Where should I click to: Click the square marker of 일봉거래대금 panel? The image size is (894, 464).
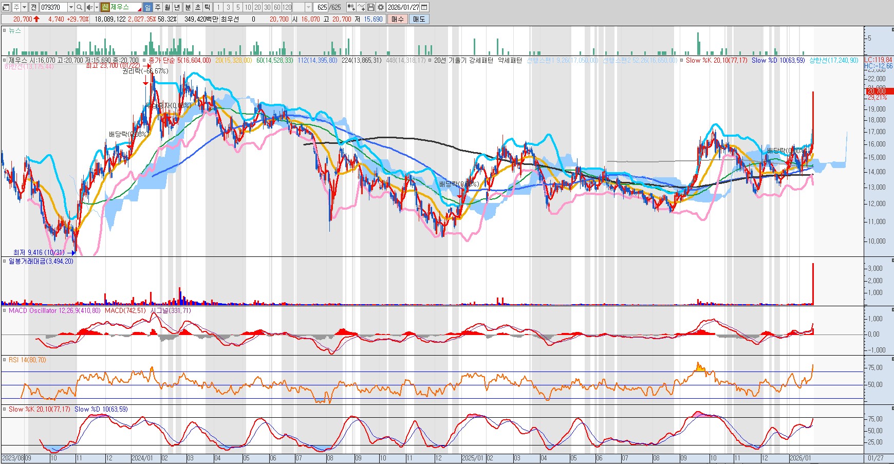click(5, 261)
